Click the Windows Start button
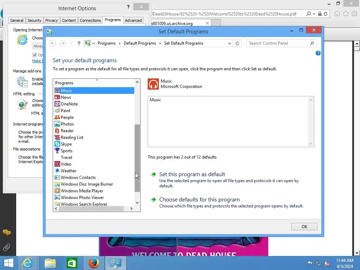The image size is (360, 270). [8, 263]
